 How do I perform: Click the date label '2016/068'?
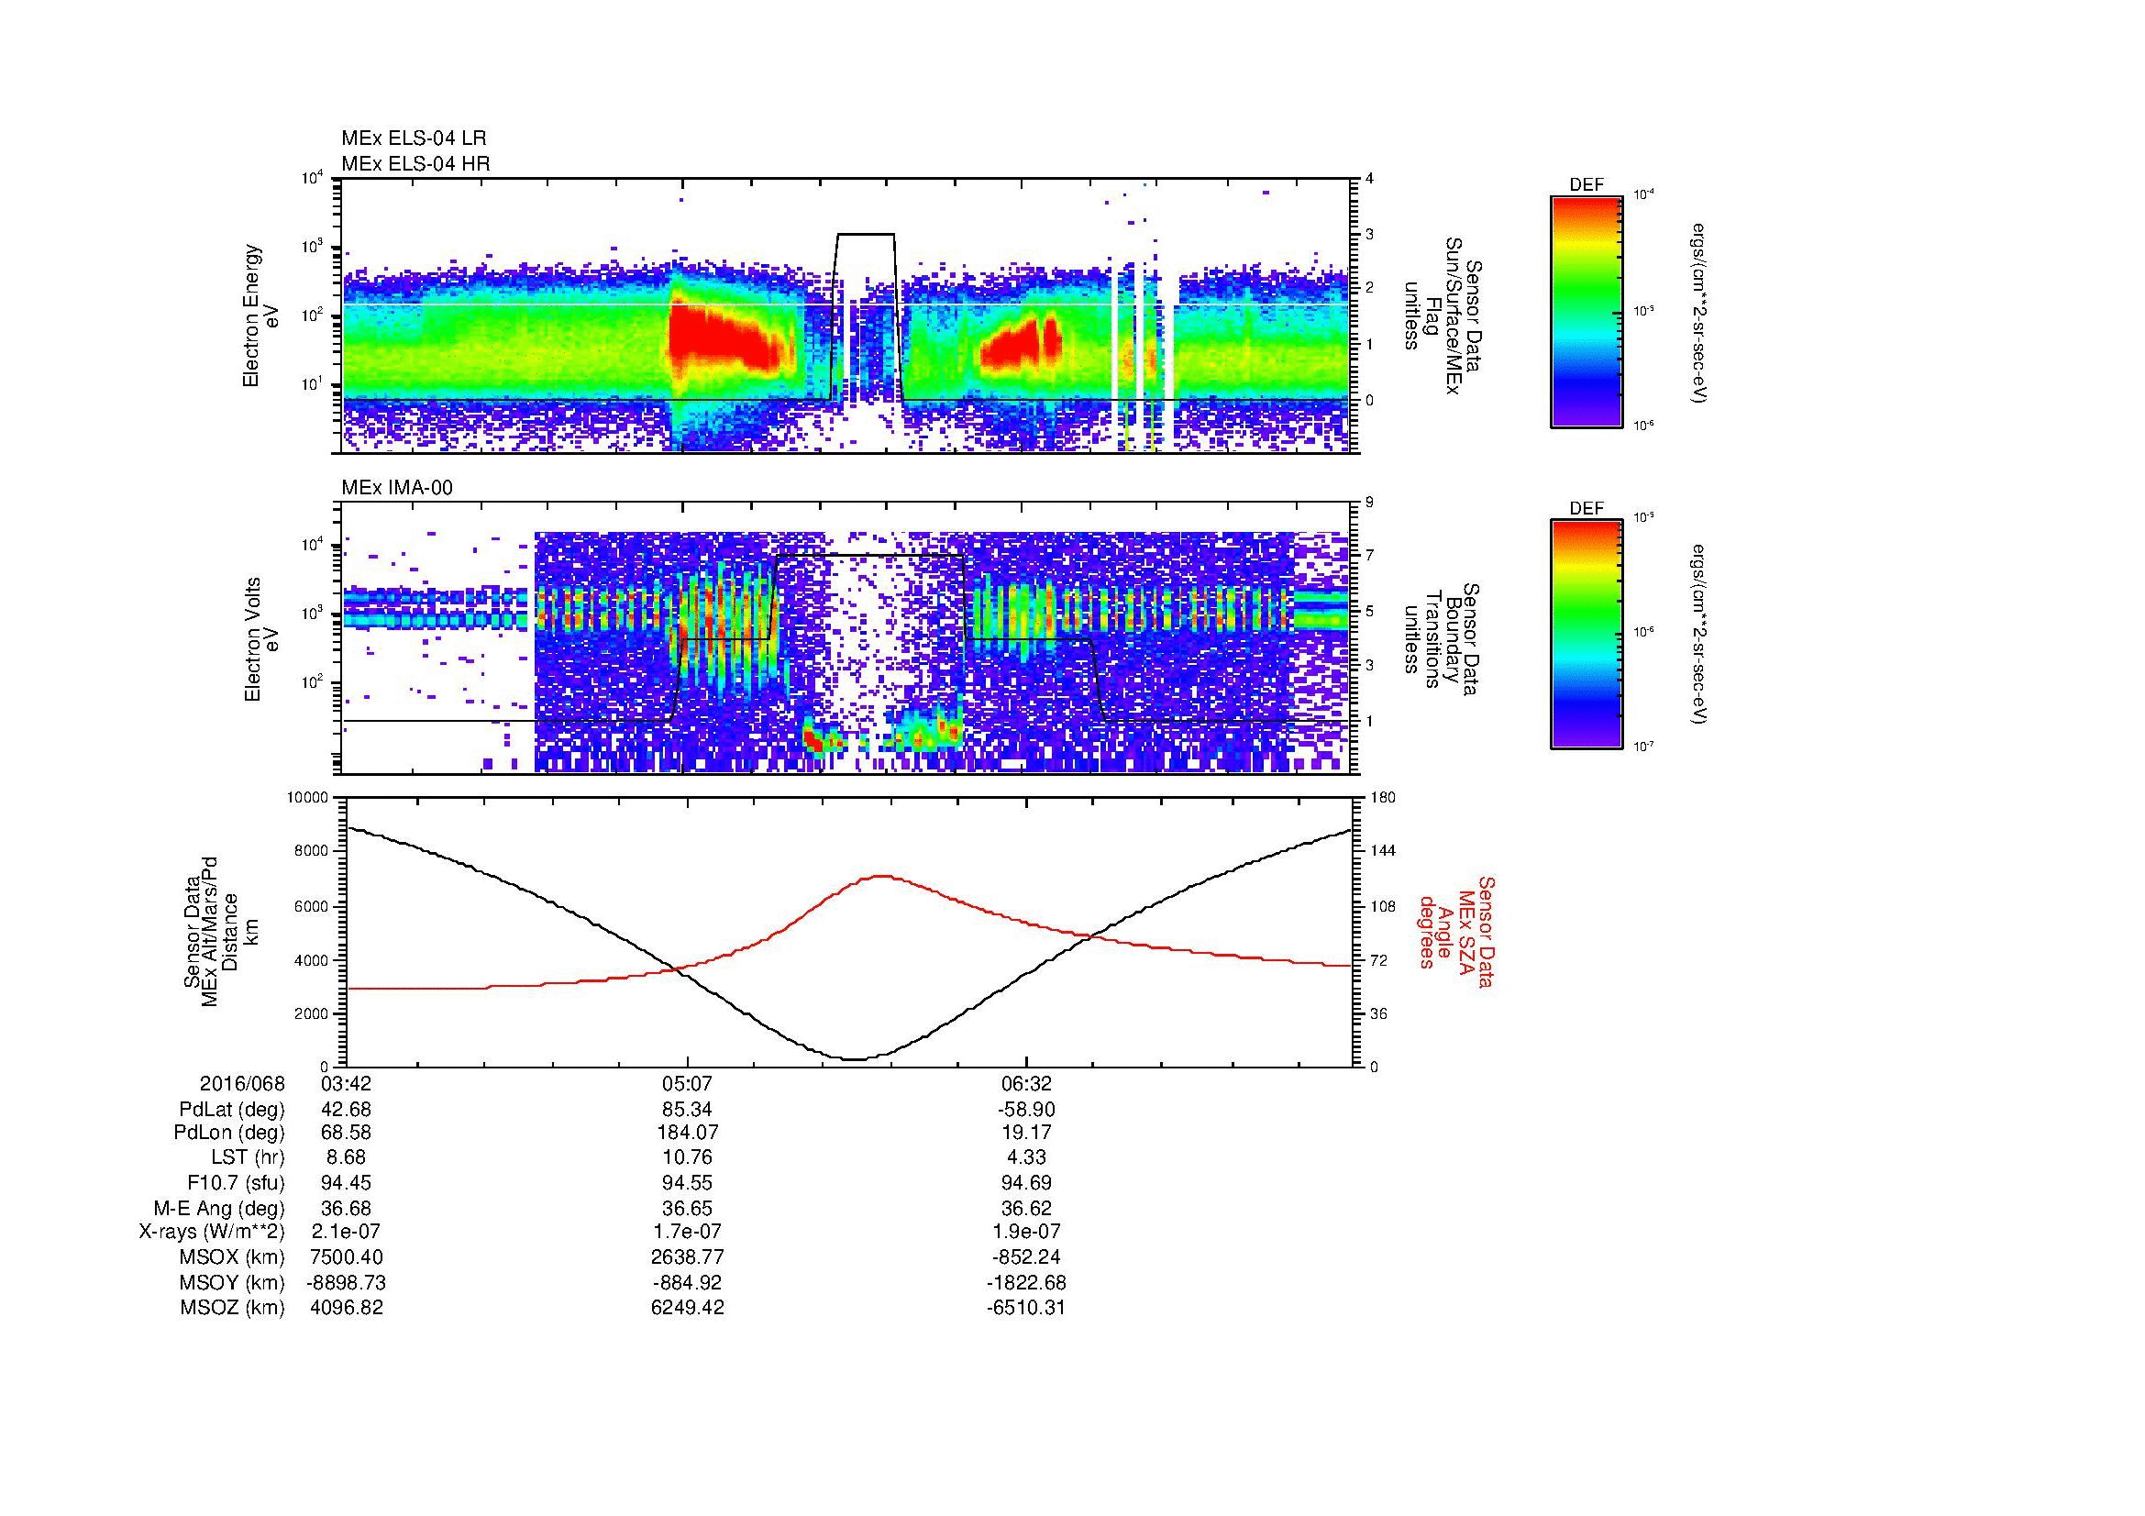coord(242,1083)
